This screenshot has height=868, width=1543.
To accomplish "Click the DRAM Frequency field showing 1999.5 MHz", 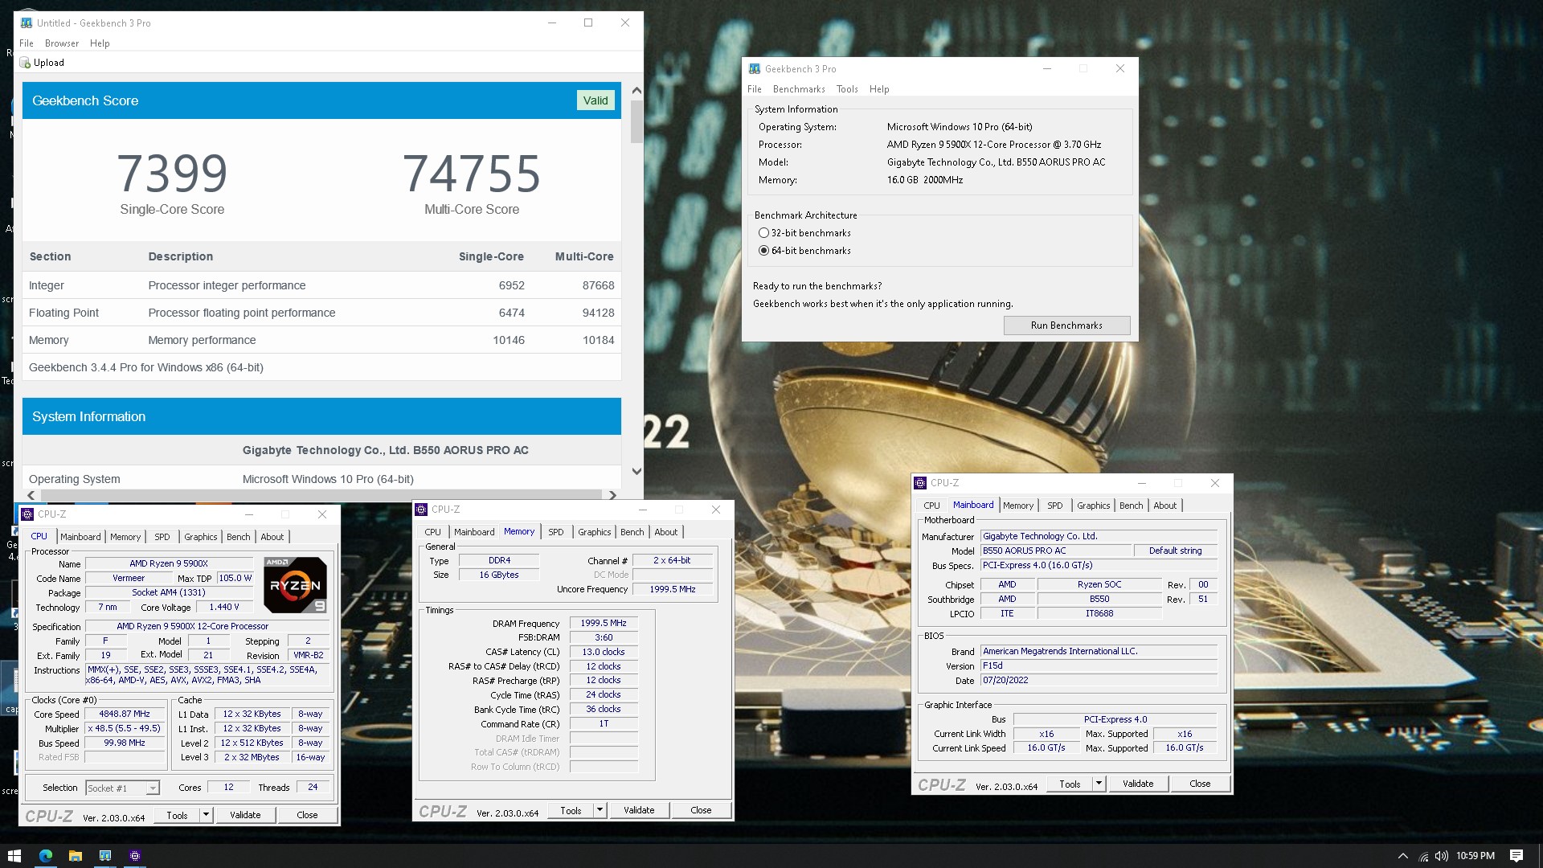I will click(604, 623).
